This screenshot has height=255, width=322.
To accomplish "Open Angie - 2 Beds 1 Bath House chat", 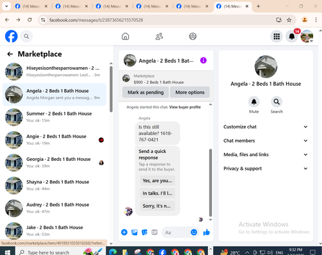I will coord(54,140).
